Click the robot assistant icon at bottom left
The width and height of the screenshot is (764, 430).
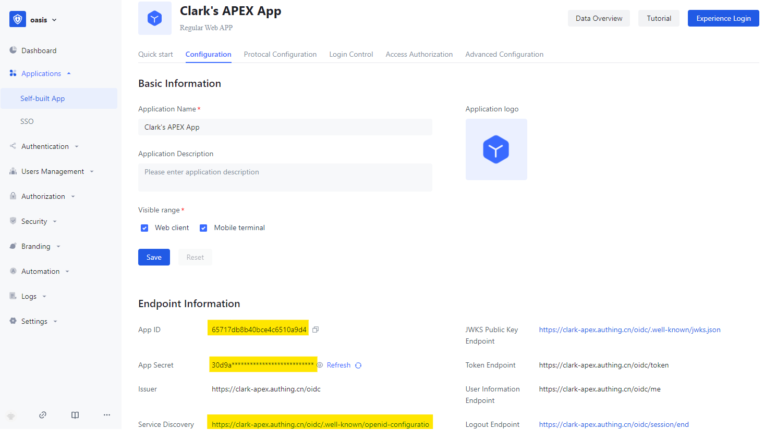[11, 415]
